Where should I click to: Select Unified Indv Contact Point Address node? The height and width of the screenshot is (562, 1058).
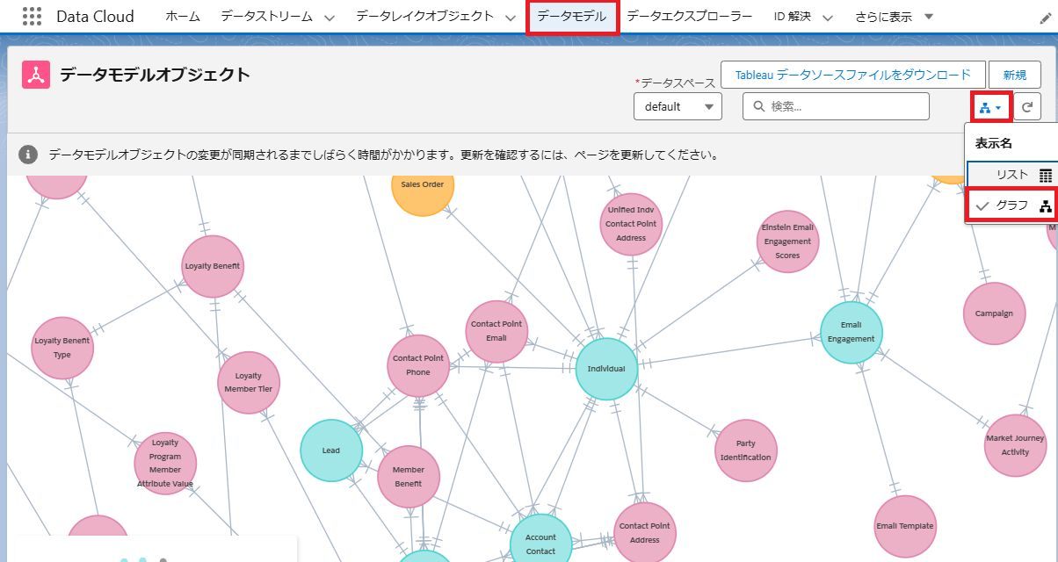(x=631, y=224)
